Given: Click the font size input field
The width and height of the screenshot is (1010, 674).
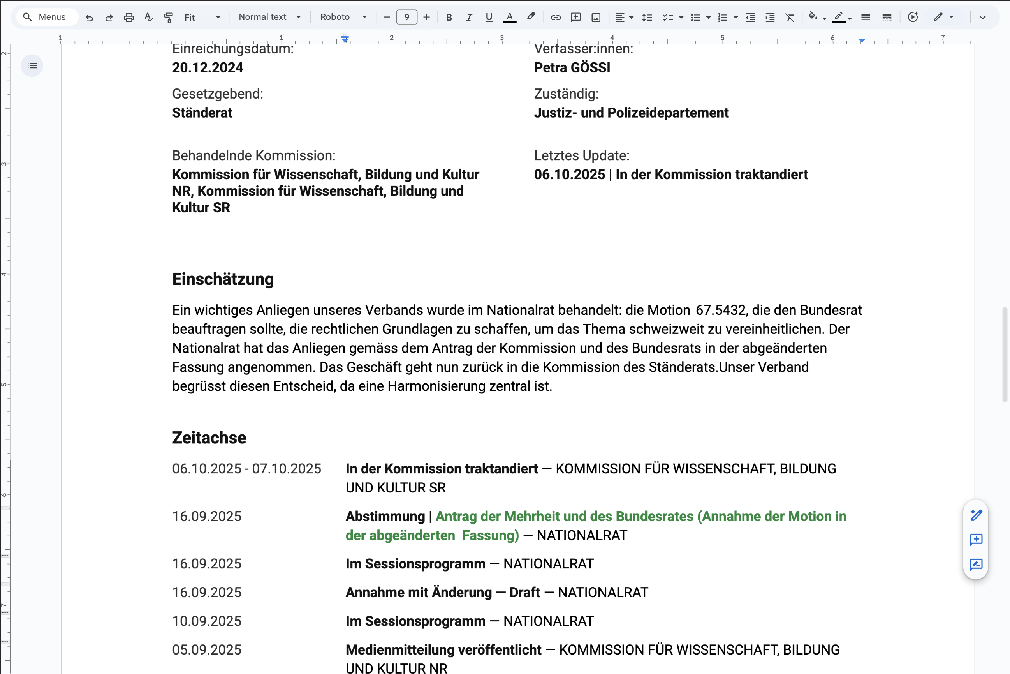Looking at the screenshot, I should tap(407, 17).
